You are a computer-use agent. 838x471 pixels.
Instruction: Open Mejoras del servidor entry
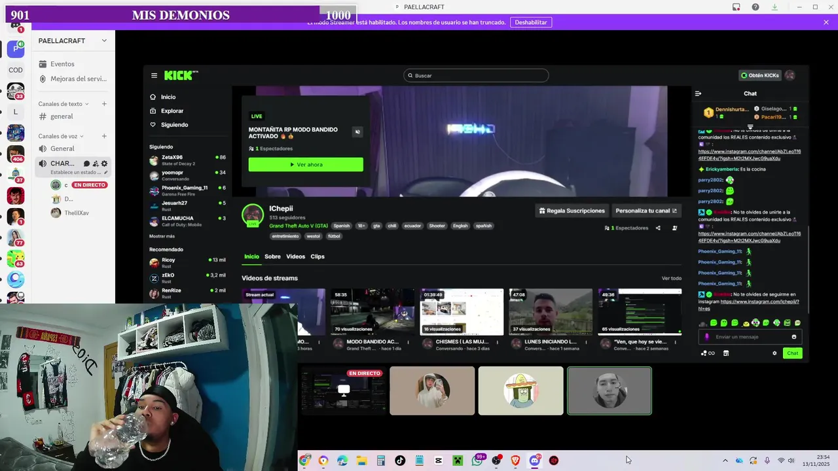(x=73, y=78)
